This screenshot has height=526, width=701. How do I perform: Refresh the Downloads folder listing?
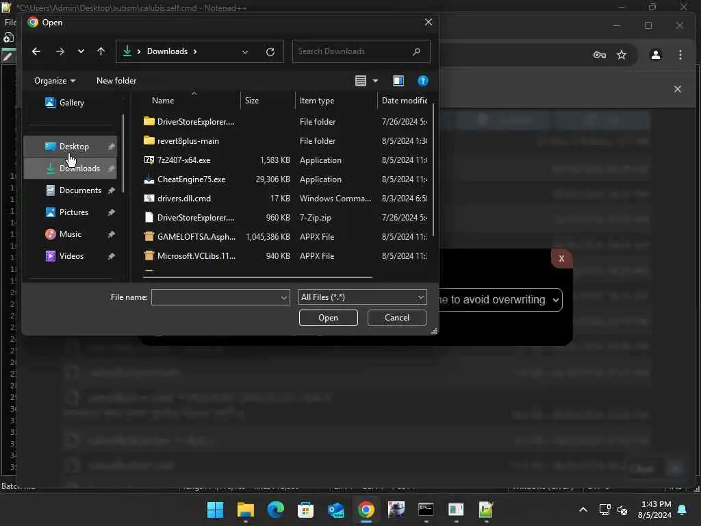tap(270, 52)
